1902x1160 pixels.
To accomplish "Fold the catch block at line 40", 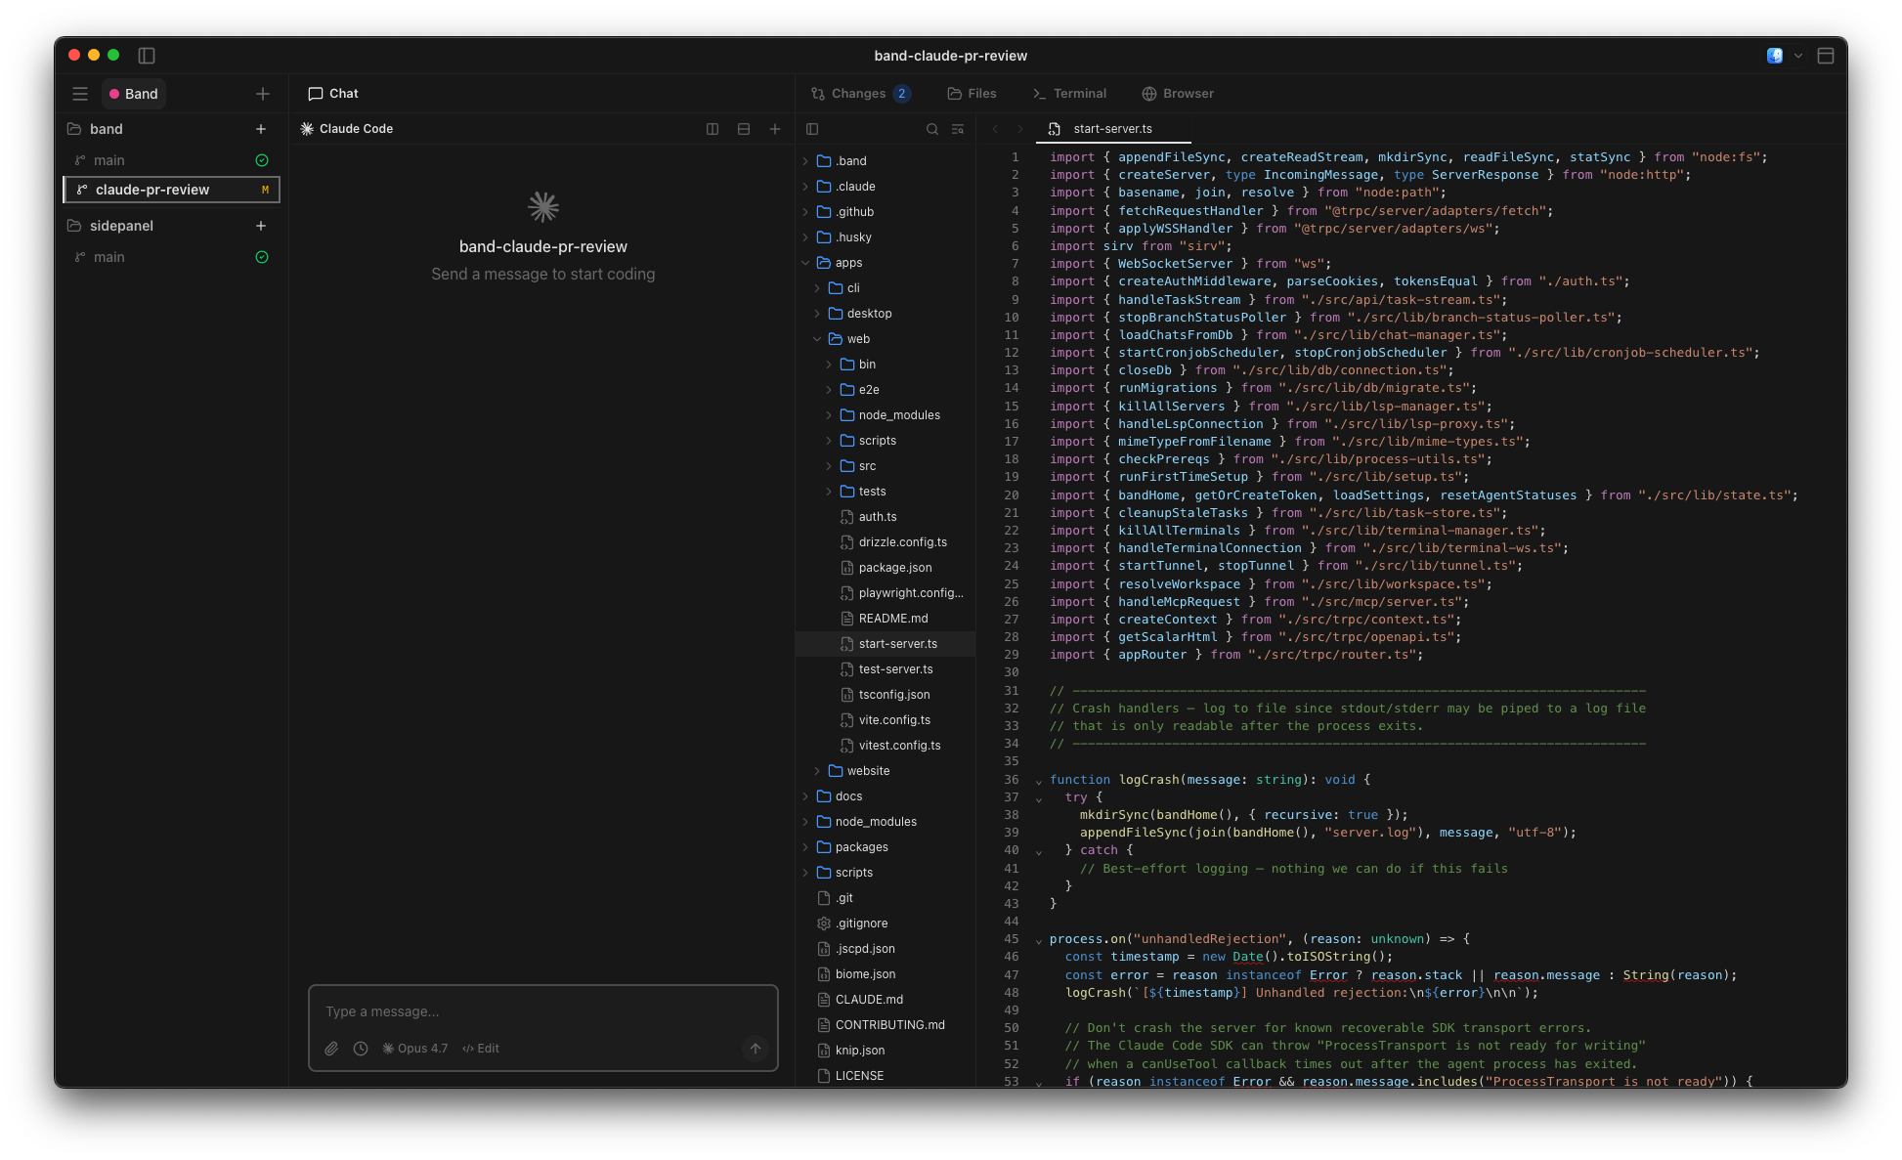I will pos(1039,851).
